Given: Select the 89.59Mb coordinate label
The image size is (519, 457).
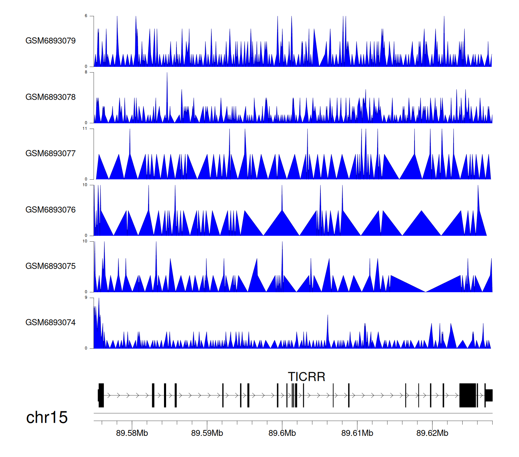Looking at the screenshot, I should pyautogui.click(x=207, y=433).
